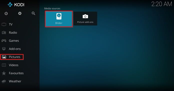Open settings via the gear icon
174x91 pixels.
(x=20, y=13)
